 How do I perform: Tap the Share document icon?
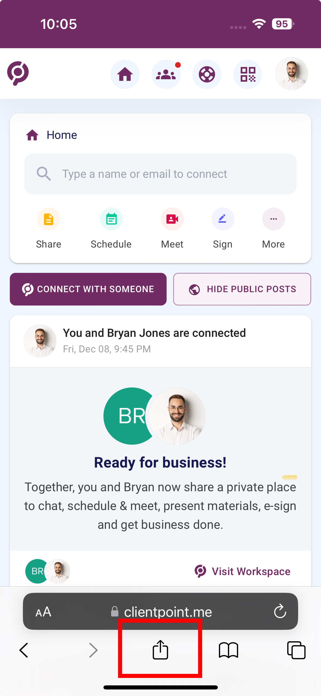point(49,219)
